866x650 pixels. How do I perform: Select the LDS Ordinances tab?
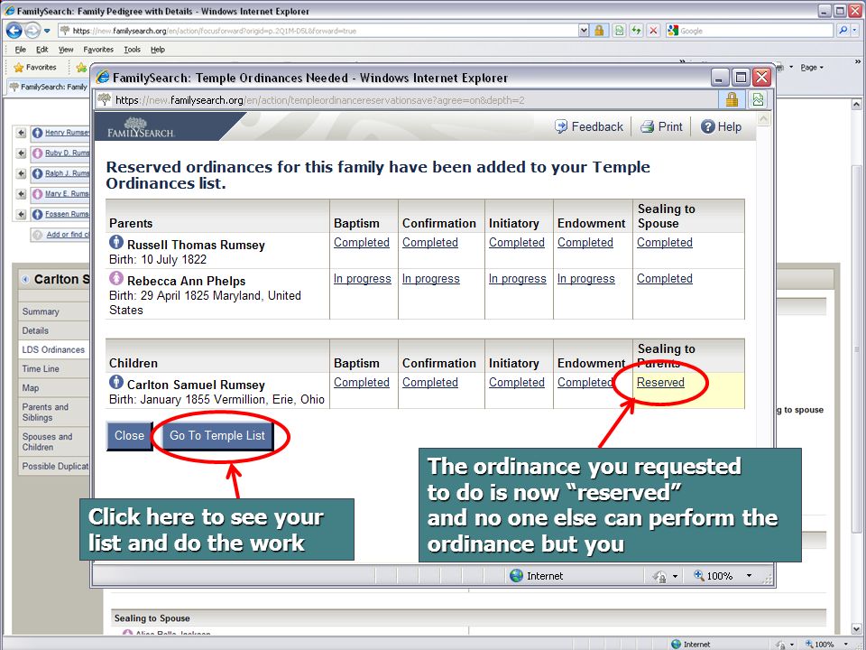point(53,349)
